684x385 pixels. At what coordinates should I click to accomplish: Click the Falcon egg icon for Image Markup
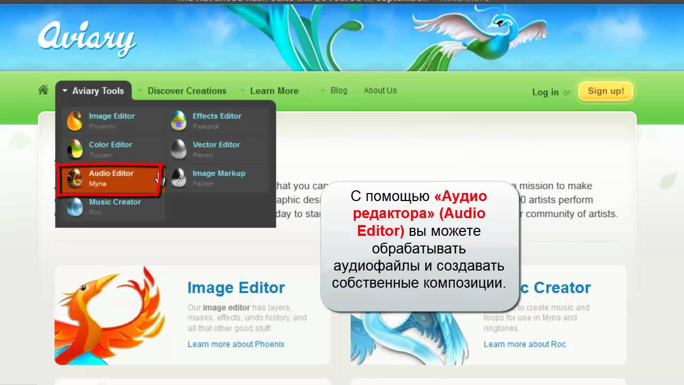point(178,178)
